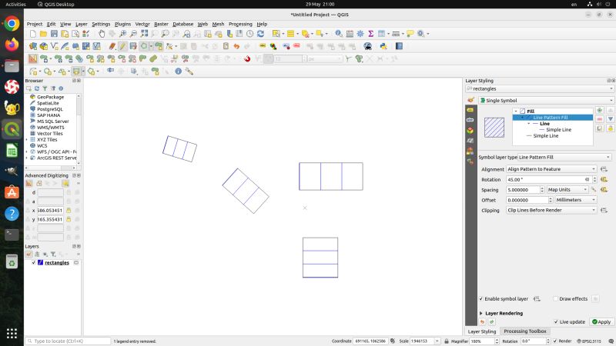Open a project using the folder icon
This screenshot has width=616, height=346.
[x=43, y=34]
